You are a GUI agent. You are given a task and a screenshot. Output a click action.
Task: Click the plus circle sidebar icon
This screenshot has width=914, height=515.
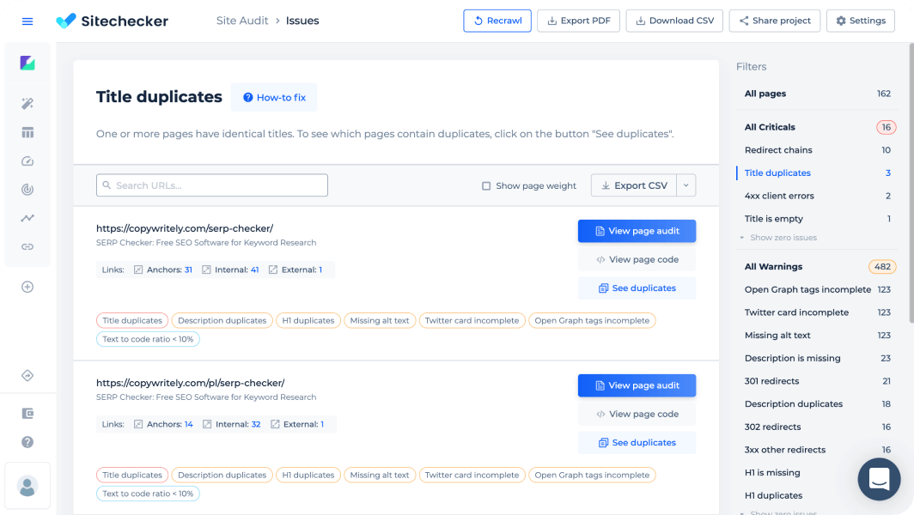coord(27,287)
